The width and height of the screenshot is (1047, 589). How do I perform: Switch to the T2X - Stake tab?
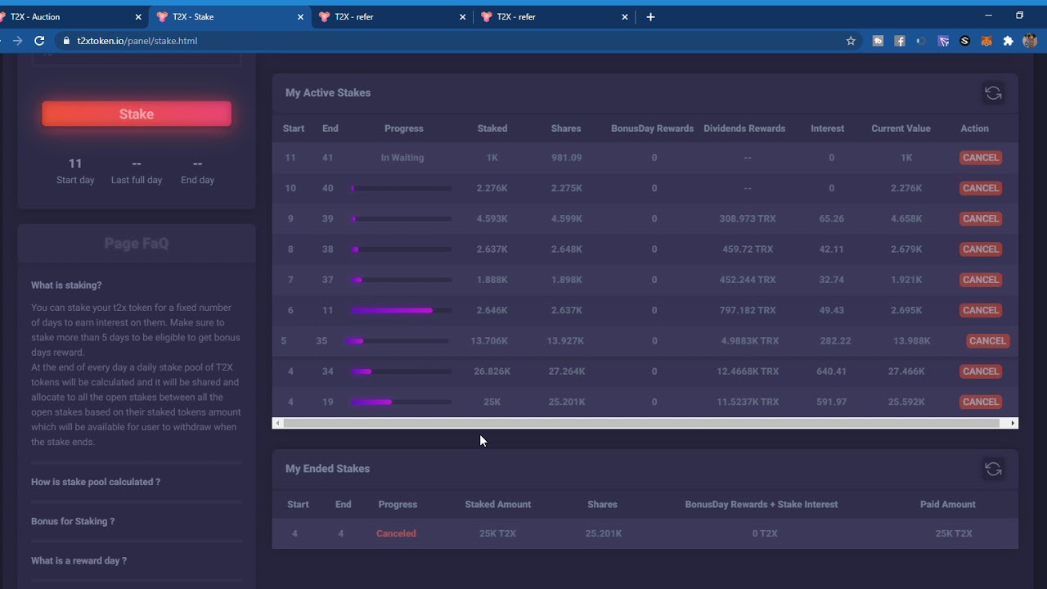(x=229, y=16)
